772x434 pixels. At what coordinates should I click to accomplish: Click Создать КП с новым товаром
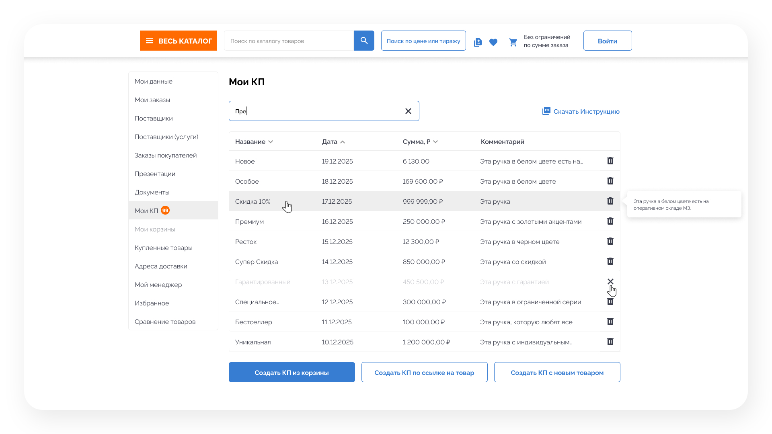tap(557, 372)
